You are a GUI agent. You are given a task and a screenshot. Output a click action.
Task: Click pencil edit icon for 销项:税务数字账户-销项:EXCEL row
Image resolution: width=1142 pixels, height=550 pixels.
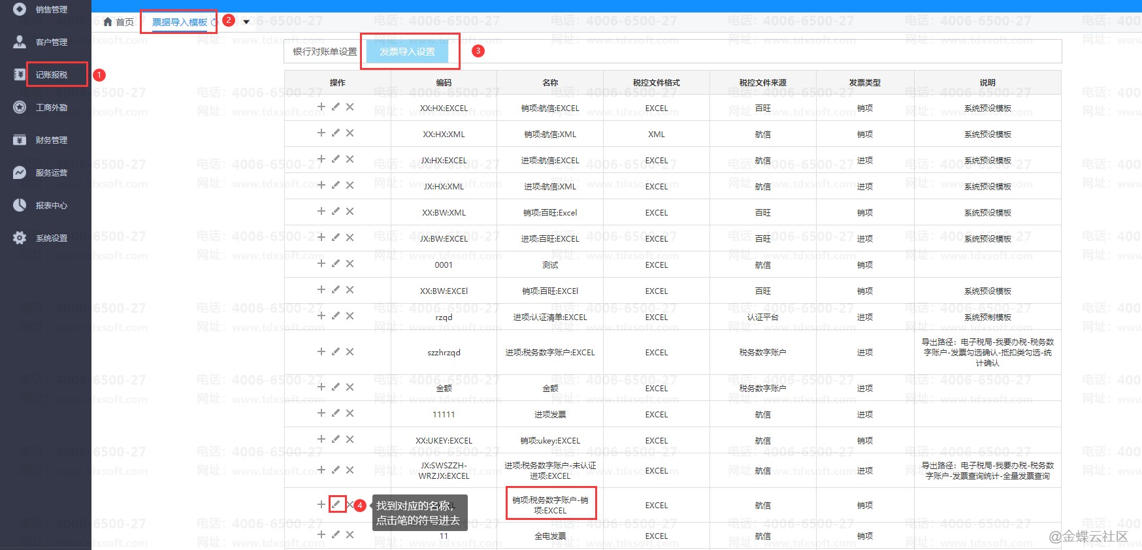(x=336, y=504)
